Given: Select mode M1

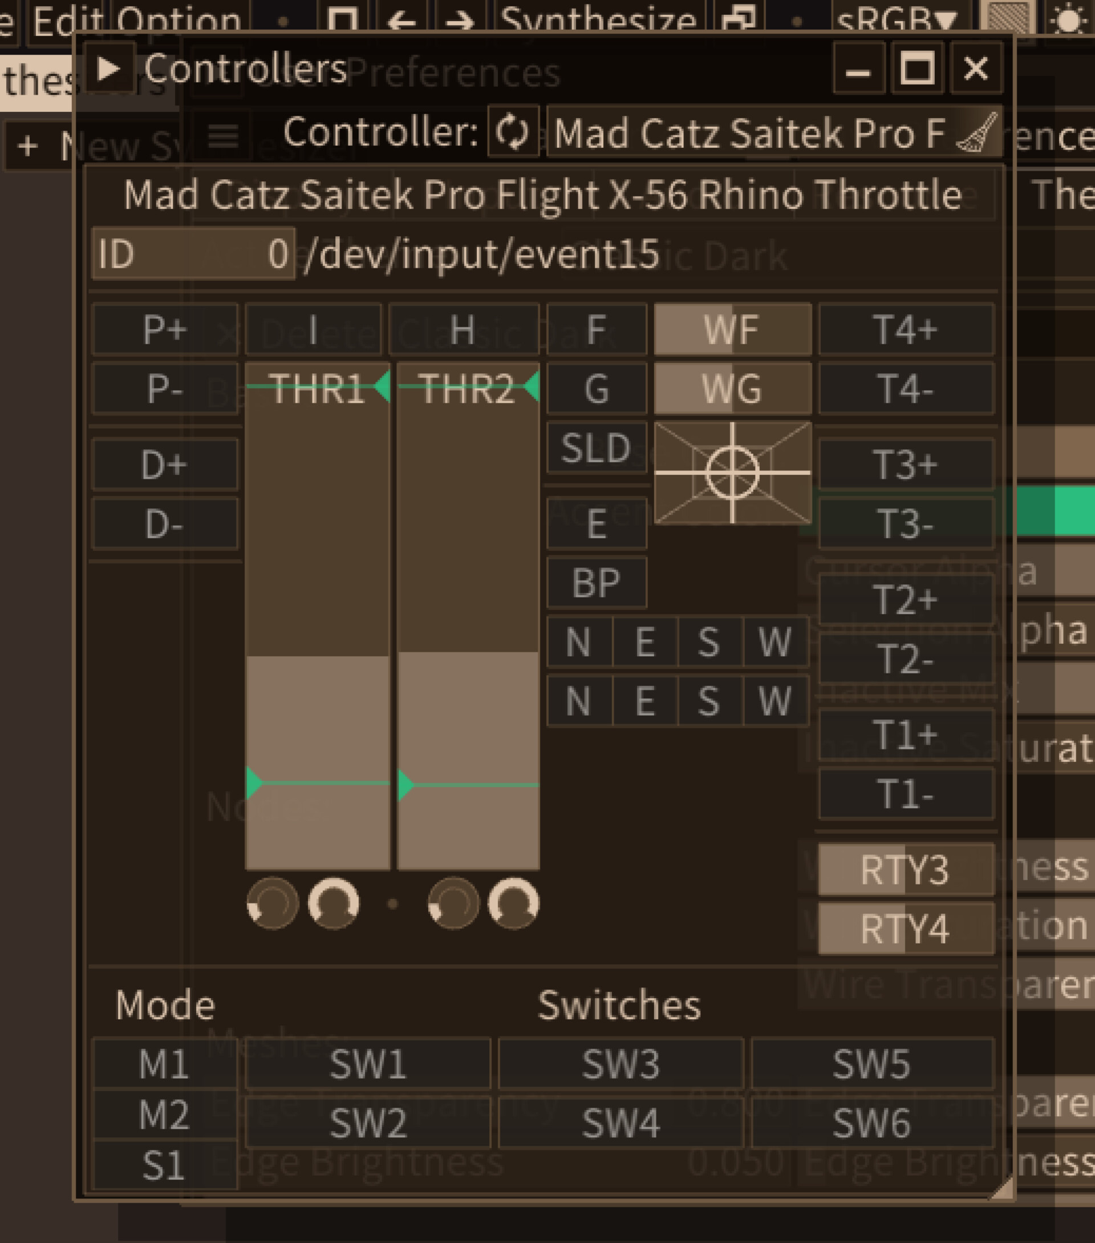Looking at the screenshot, I should [x=165, y=1064].
